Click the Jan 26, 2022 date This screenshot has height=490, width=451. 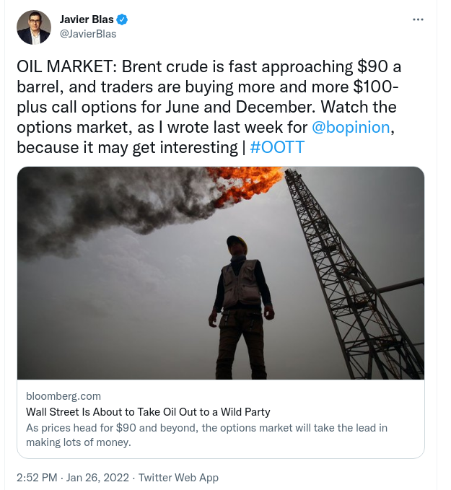(99, 477)
